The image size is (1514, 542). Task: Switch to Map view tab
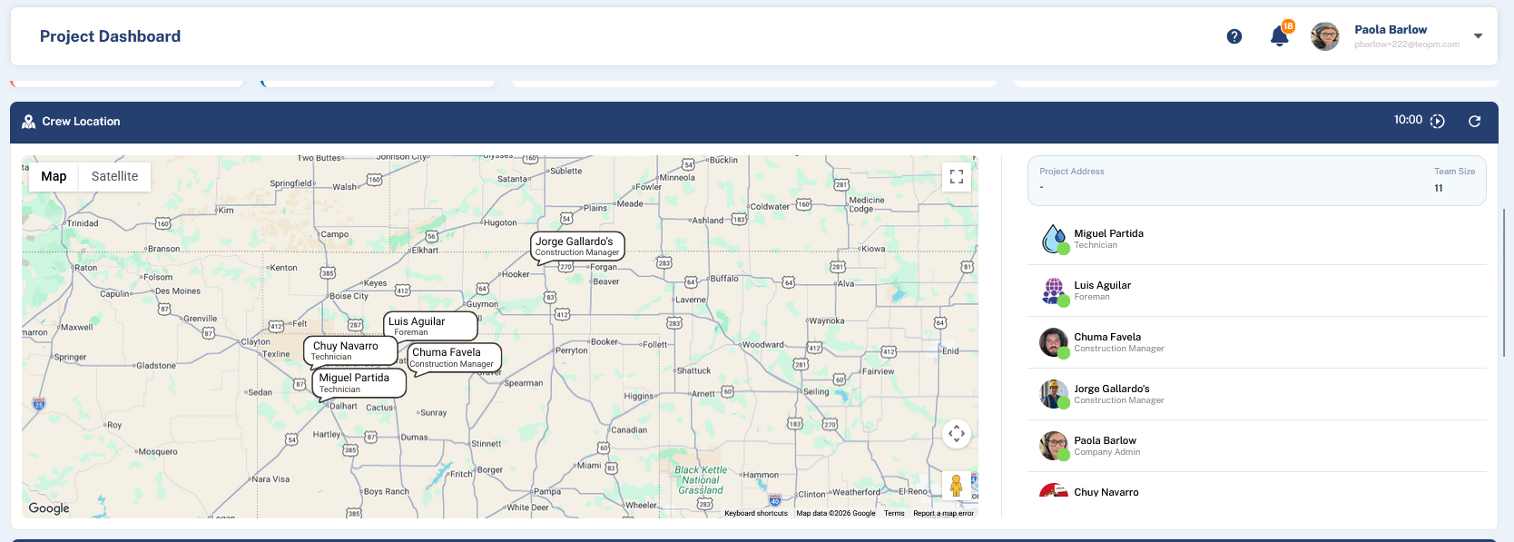pos(54,176)
